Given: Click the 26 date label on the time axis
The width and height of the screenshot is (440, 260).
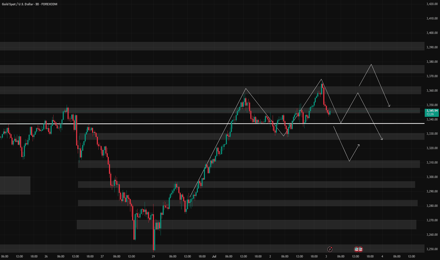Looking at the screenshot, I should point(46,256).
